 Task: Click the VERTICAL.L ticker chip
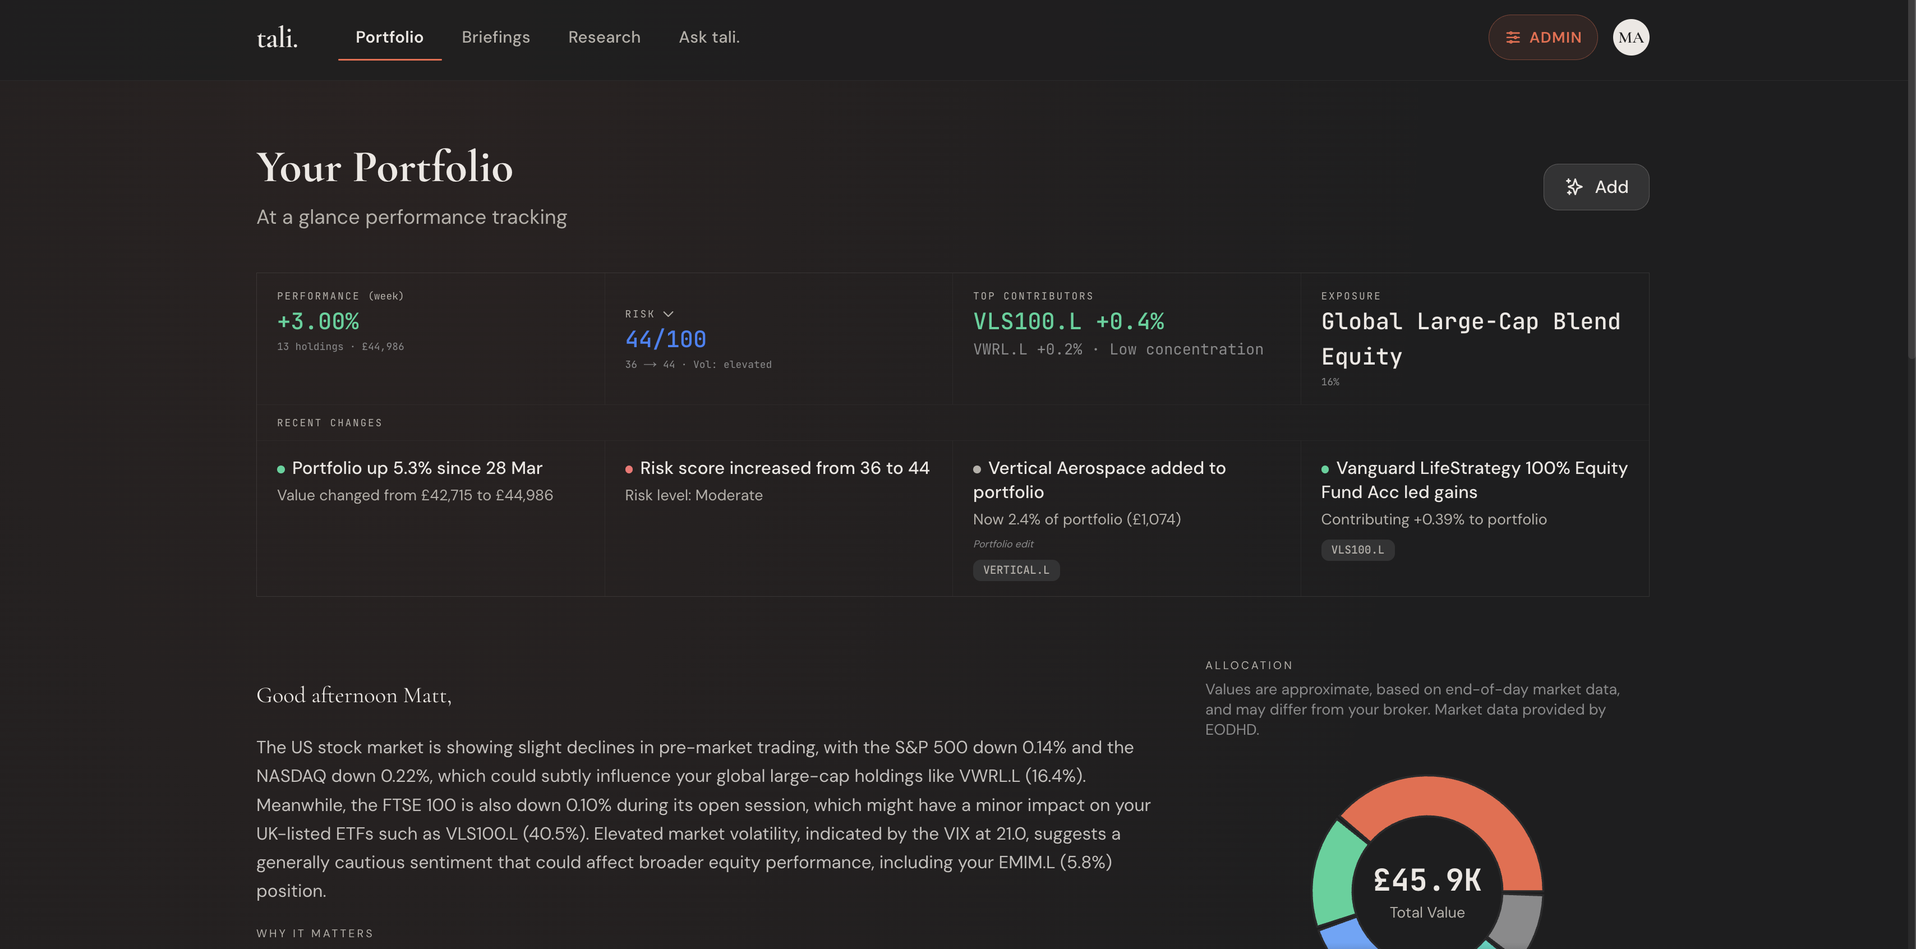coord(1016,570)
